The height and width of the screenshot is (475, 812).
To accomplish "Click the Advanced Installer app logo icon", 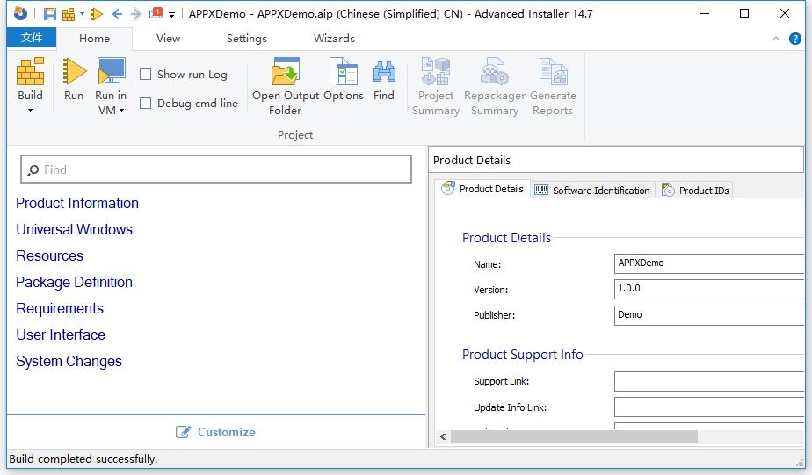I will coord(20,13).
